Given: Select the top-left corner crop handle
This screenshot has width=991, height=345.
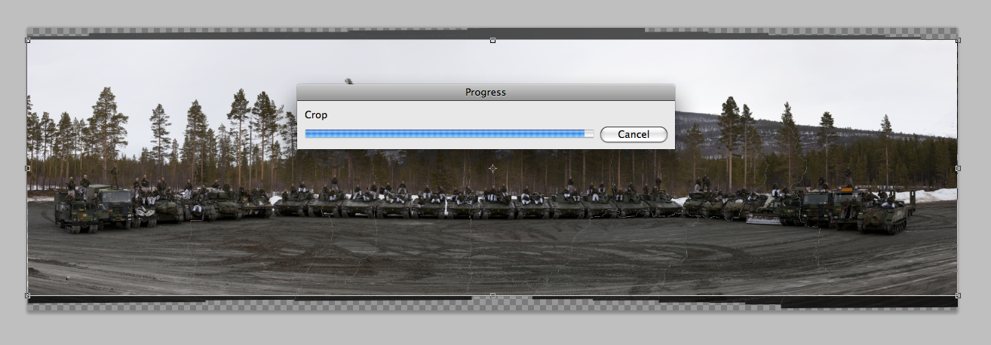Looking at the screenshot, I should point(28,40).
